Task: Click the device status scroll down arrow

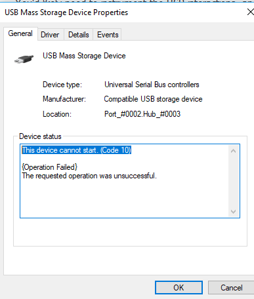Action: pos(233,212)
